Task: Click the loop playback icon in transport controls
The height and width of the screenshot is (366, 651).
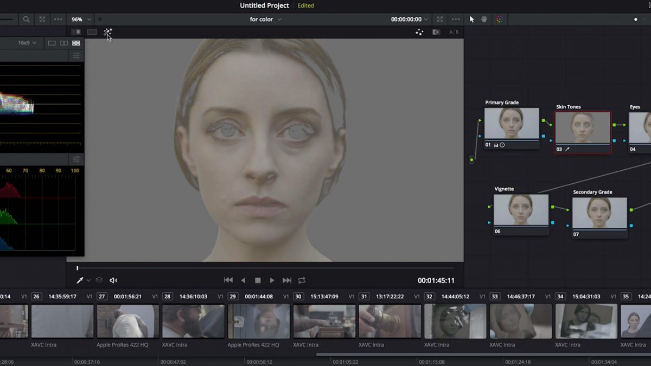Action: [x=301, y=280]
